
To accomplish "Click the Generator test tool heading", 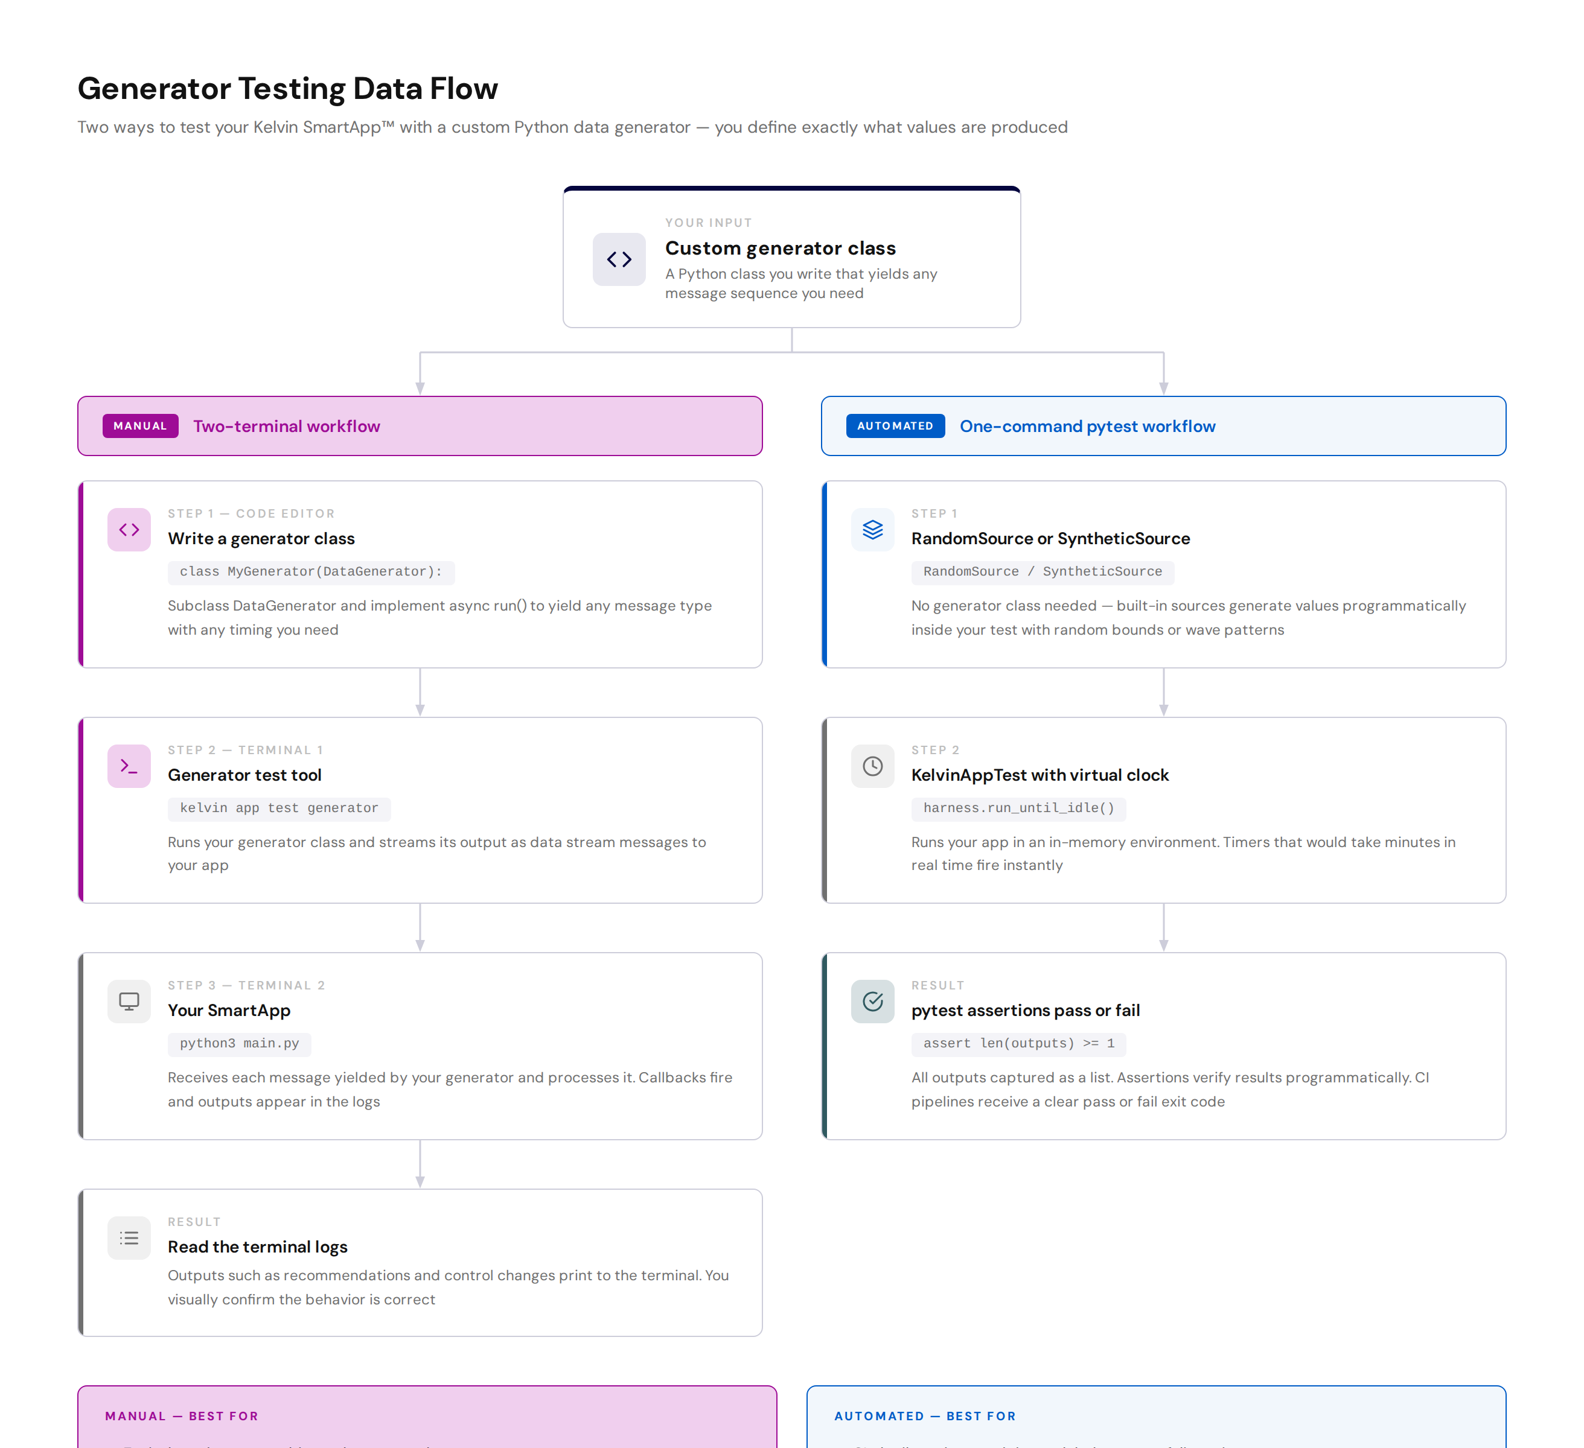I will [x=244, y=775].
